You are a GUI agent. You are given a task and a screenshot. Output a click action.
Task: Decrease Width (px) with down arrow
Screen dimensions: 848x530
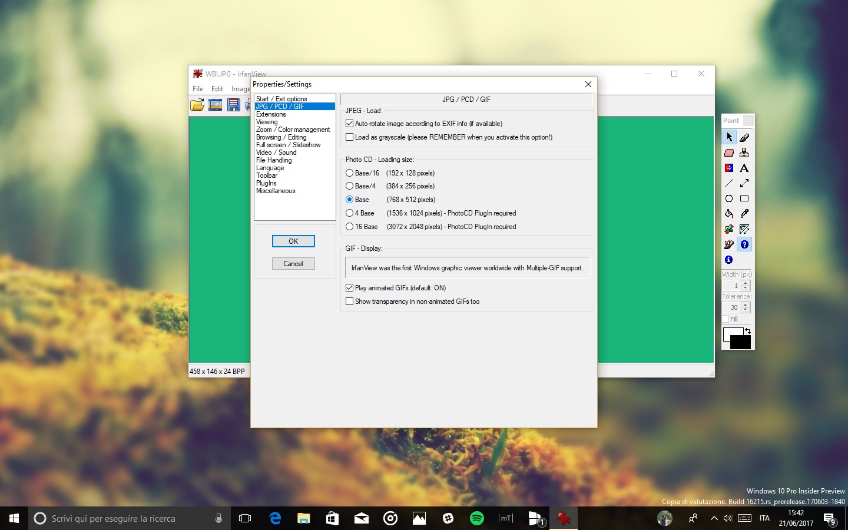click(x=746, y=288)
